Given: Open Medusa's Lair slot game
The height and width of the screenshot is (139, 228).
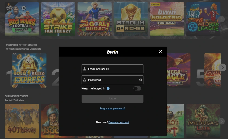Looking at the screenshot, I should [x=203, y=121].
